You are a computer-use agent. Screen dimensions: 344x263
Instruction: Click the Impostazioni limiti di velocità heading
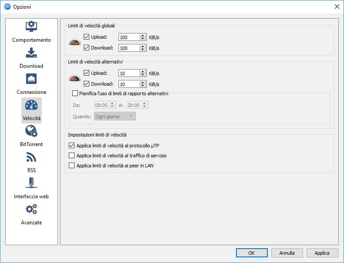pyautogui.click(x=97, y=135)
